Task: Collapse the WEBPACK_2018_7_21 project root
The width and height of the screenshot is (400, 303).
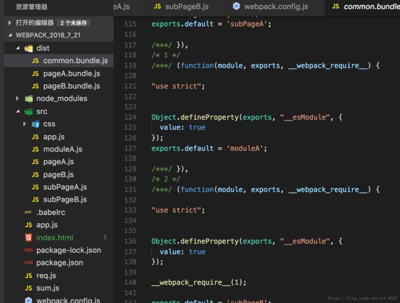Action: coord(10,35)
